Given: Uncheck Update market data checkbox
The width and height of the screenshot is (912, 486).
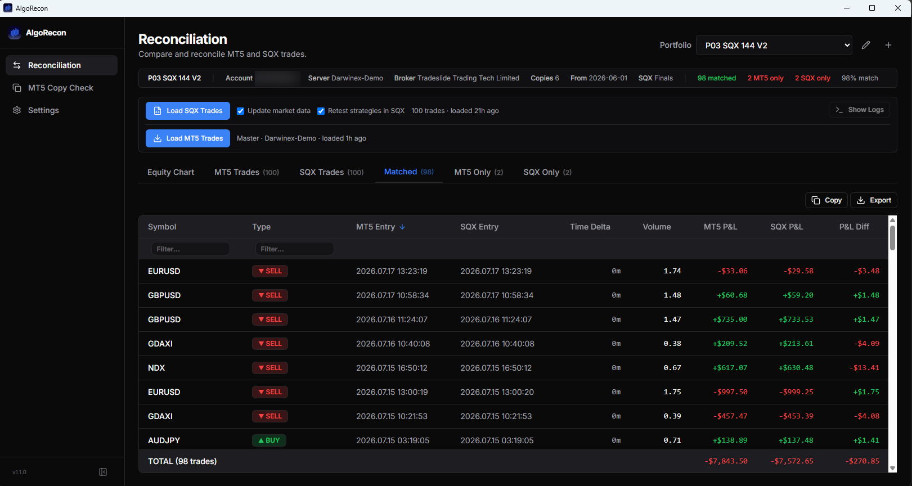Looking at the screenshot, I should (241, 111).
